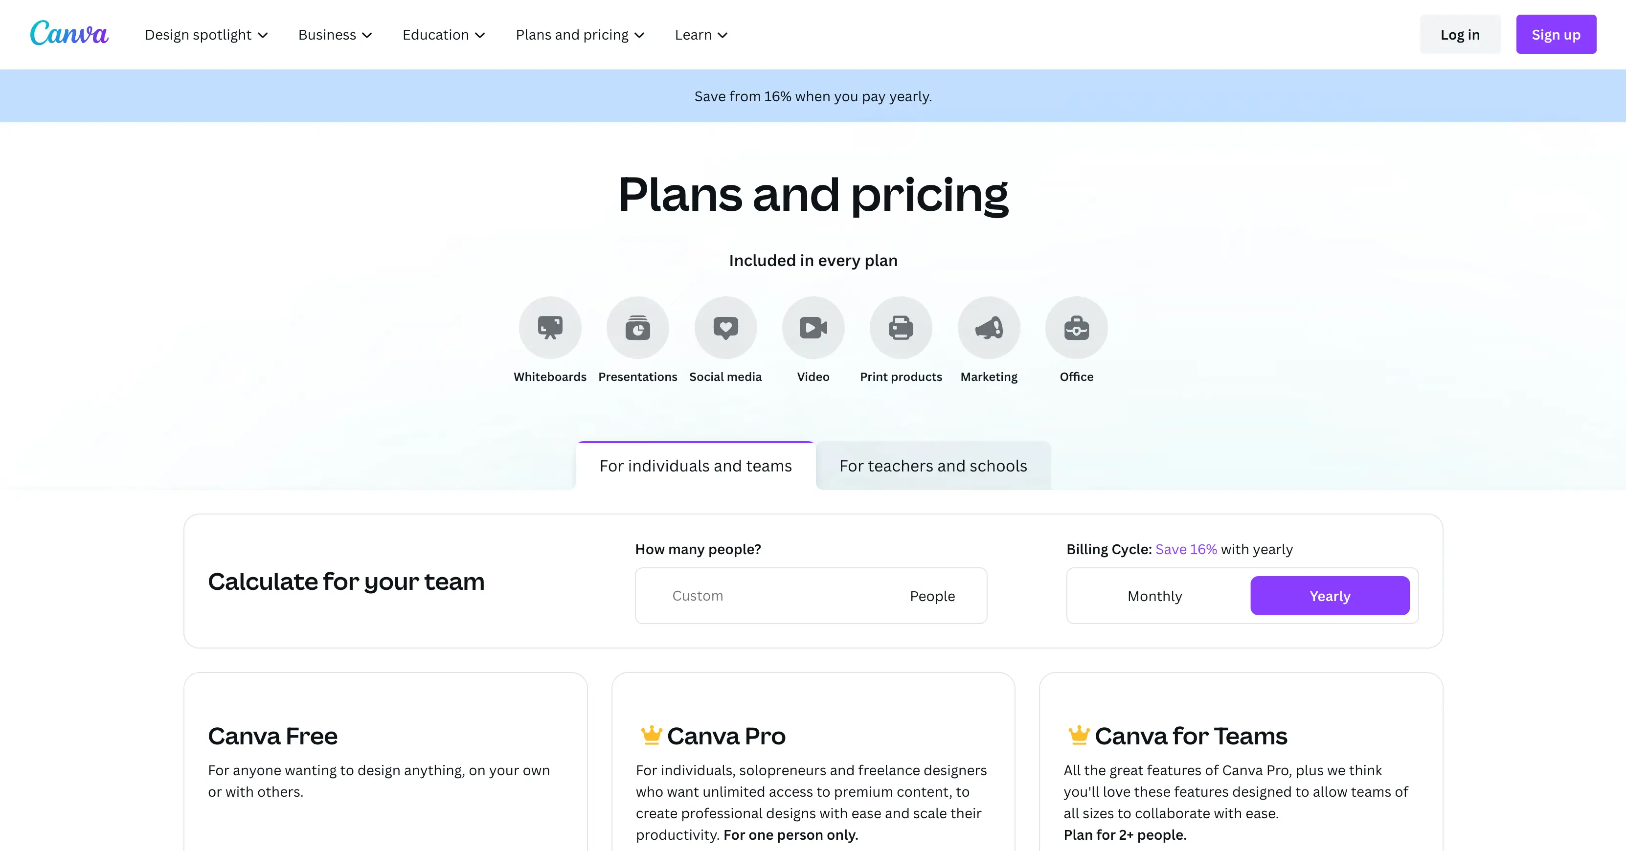This screenshot has height=851, width=1626.
Task: Expand the Design spotlight menu
Action: pyautogui.click(x=206, y=35)
